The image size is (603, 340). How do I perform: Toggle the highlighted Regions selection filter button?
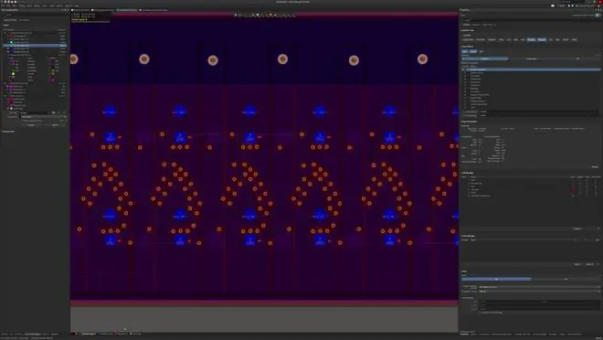click(x=531, y=39)
